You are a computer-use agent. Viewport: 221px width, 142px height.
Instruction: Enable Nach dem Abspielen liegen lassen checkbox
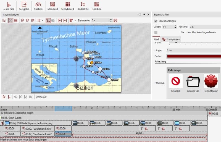[156, 32]
